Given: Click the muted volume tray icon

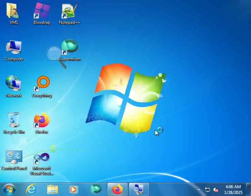Looking at the screenshot, I should pyautogui.click(x=216, y=190).
